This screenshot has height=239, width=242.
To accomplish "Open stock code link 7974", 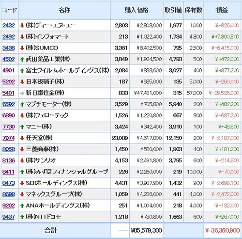I will 8,138.
